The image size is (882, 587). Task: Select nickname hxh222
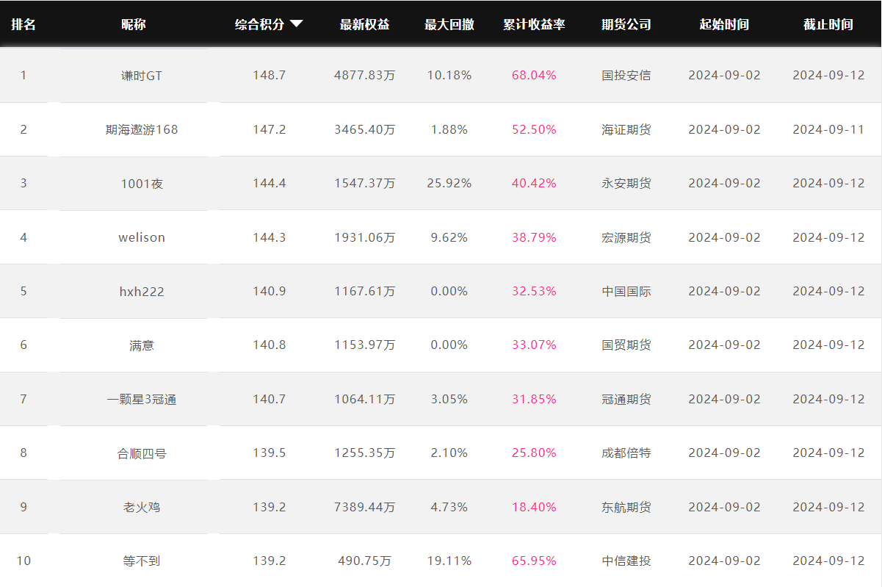(x=142, y=291)
